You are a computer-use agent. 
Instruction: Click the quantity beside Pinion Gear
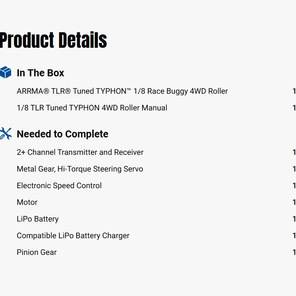point(294,252)
